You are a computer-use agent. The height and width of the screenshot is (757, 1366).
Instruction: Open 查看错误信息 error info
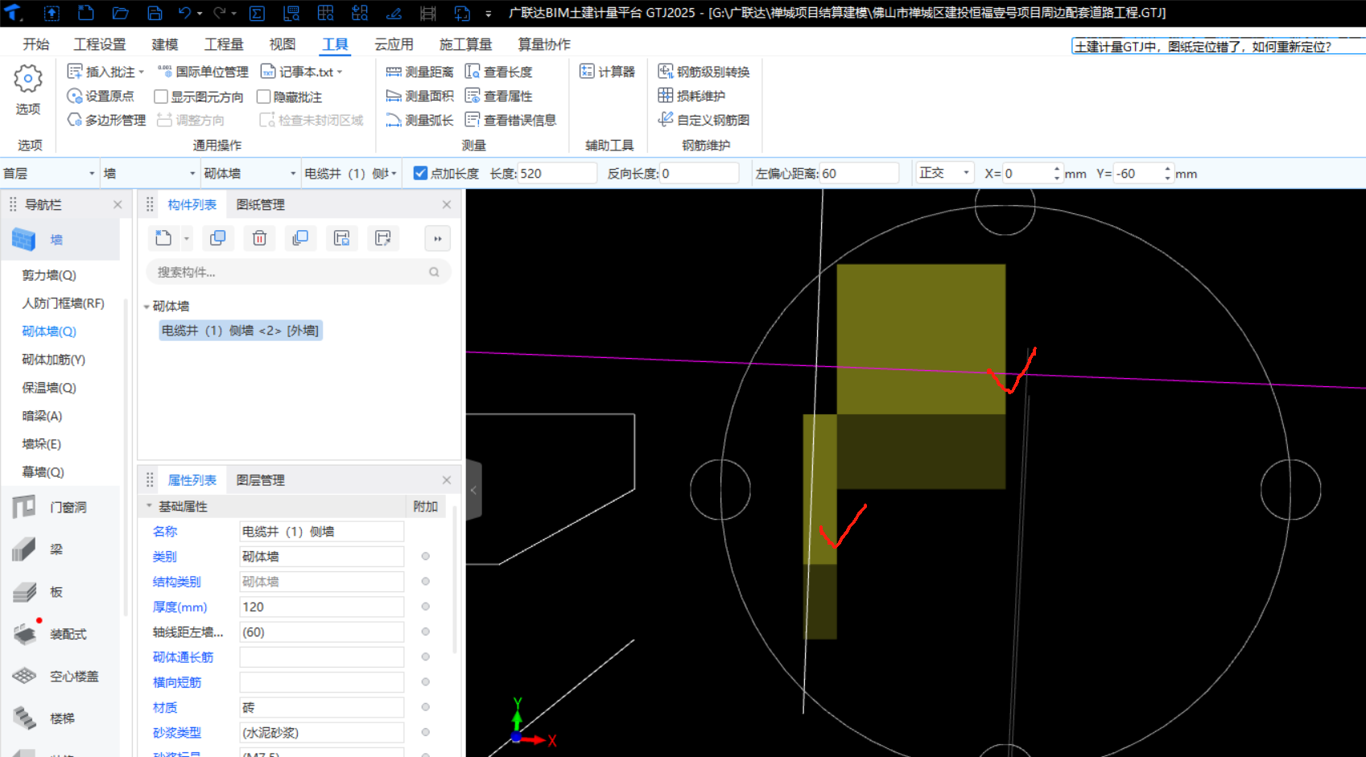pyautogui.click(x=511, y=120)
